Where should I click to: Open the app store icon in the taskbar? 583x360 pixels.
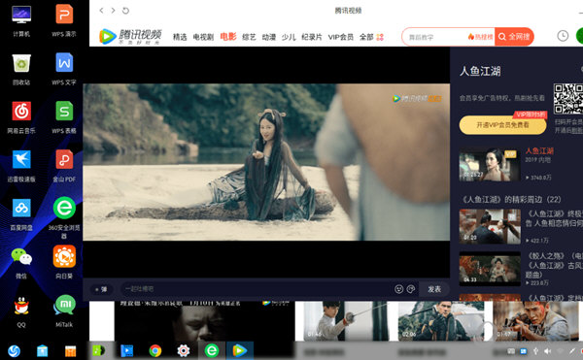point(42,350)
